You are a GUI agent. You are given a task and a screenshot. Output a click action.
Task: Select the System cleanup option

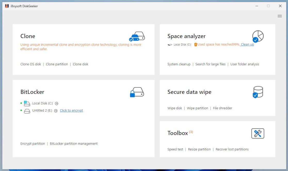179,64
